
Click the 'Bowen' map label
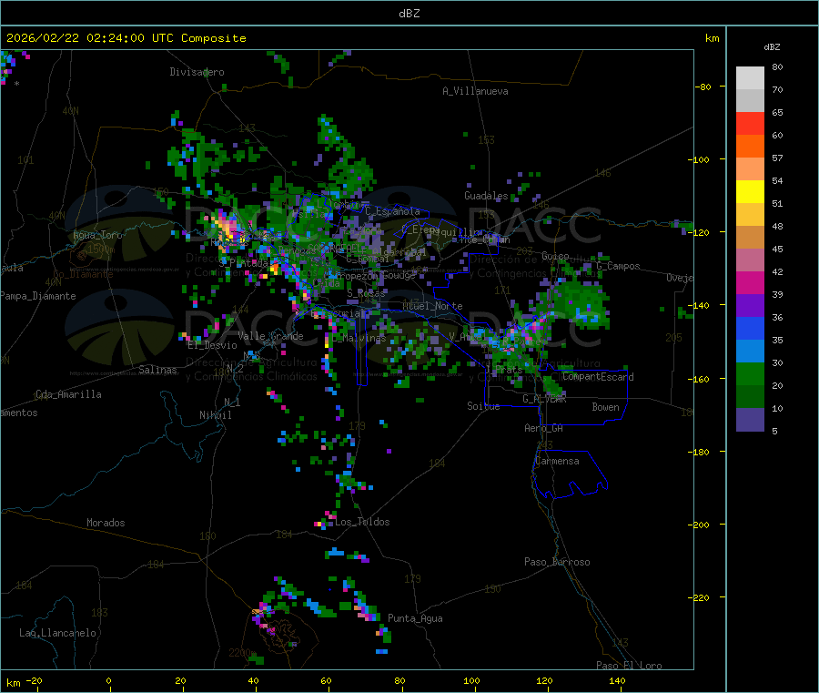coord(605,406)
